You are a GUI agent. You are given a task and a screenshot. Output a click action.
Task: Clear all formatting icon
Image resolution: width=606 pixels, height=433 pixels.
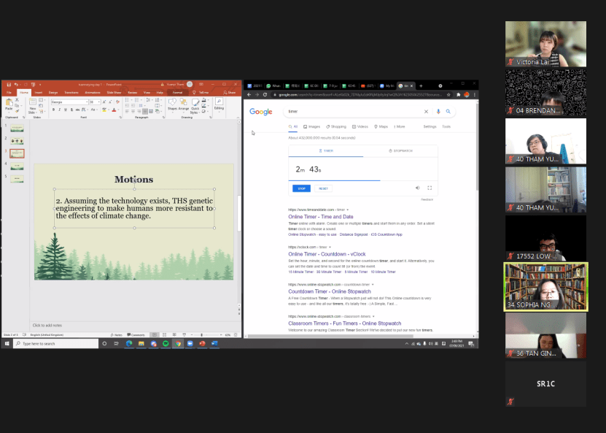(117, 101)
